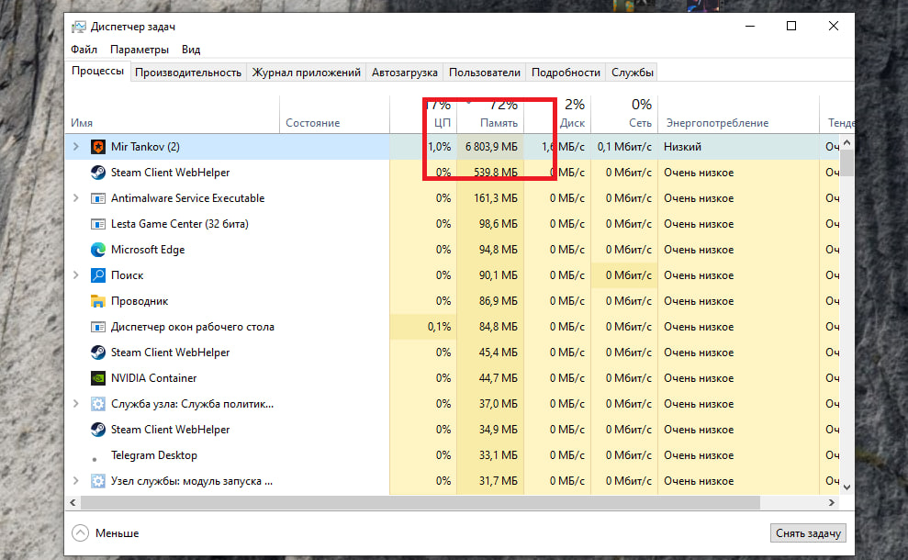This screenshot has height=560, width=908.
Task: Minimize the Диспетчер задач window
Action: 750,26
